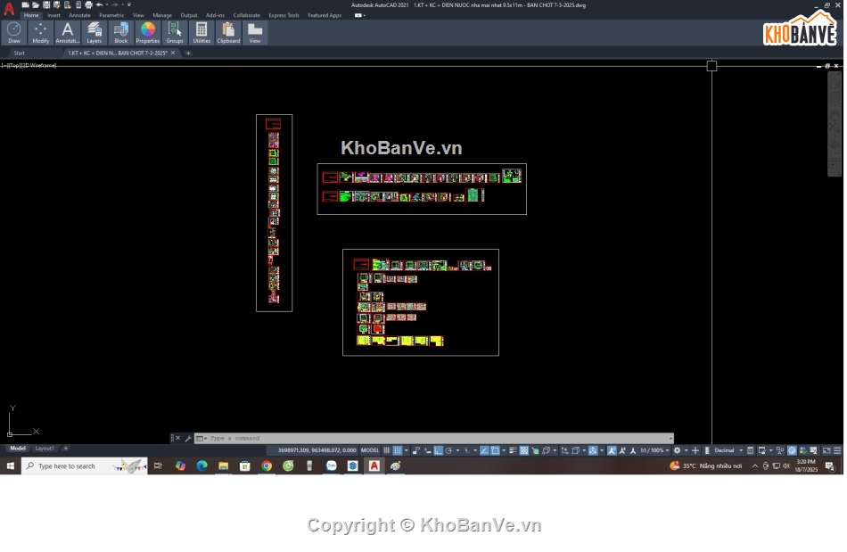
Task: Toggle Lineweight display in status bar
Action: click(514, 450)
